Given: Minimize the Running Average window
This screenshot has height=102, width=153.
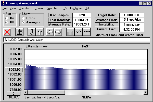Looking at the screenshot, I should click(141, 3).
